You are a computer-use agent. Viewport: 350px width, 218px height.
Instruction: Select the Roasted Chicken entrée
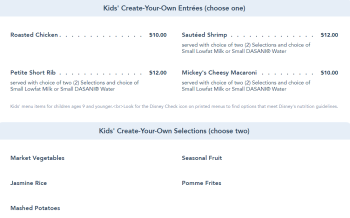pyautogui.click(x=34, y=35)
